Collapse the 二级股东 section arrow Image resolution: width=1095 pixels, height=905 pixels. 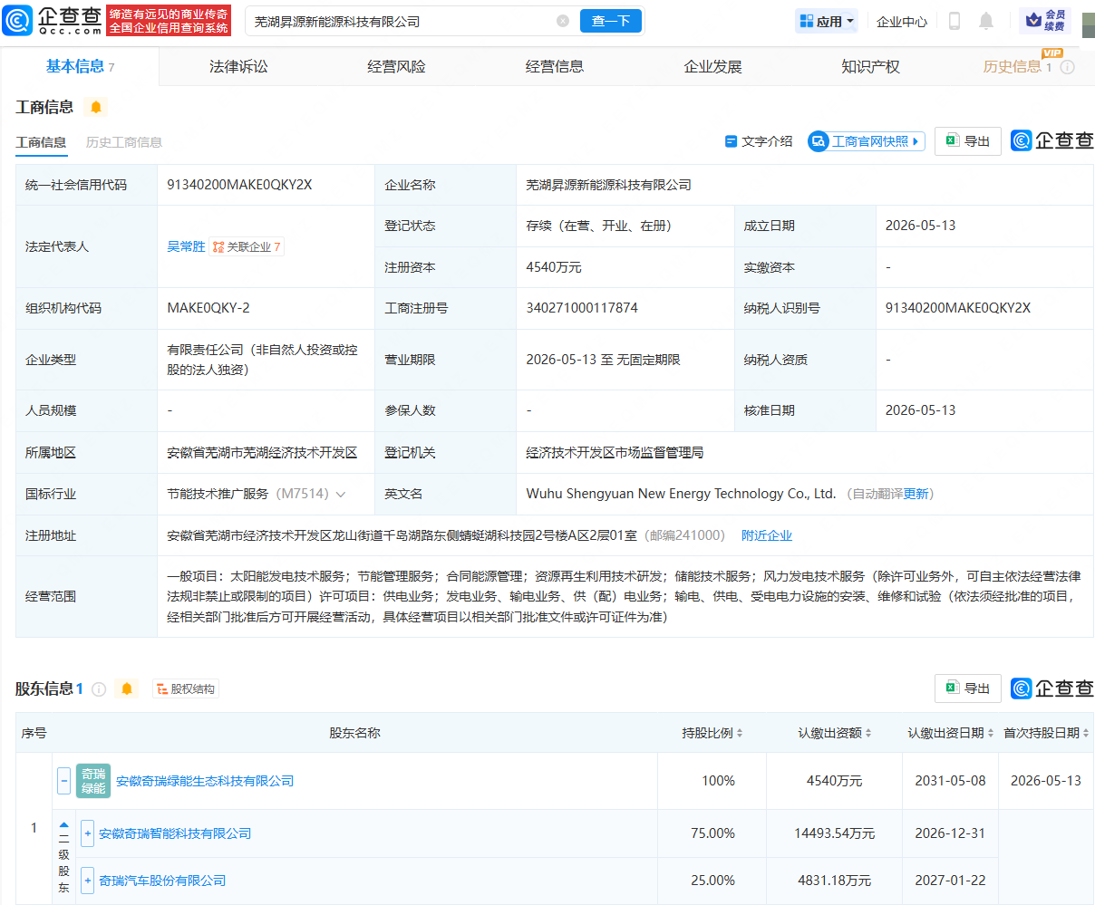coord(63,825)
